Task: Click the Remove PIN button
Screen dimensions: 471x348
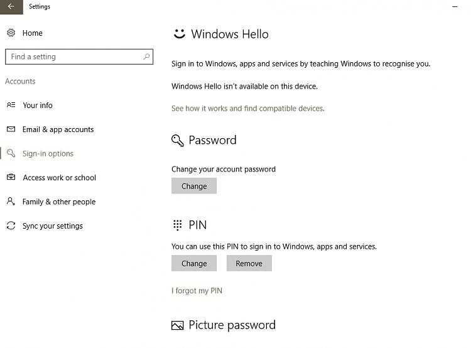Action: point(249,263)
